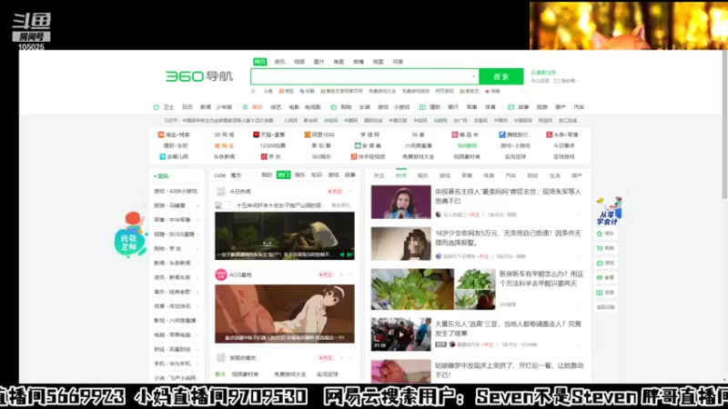Screen dimensions: 728x409
Task: Open the 16岁少女 article thumbnail
Action: click(x=400, y=244)
